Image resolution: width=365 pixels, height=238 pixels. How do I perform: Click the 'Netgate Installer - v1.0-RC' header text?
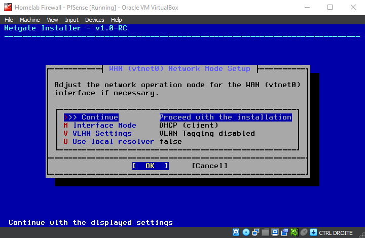[x=65, y=28]
